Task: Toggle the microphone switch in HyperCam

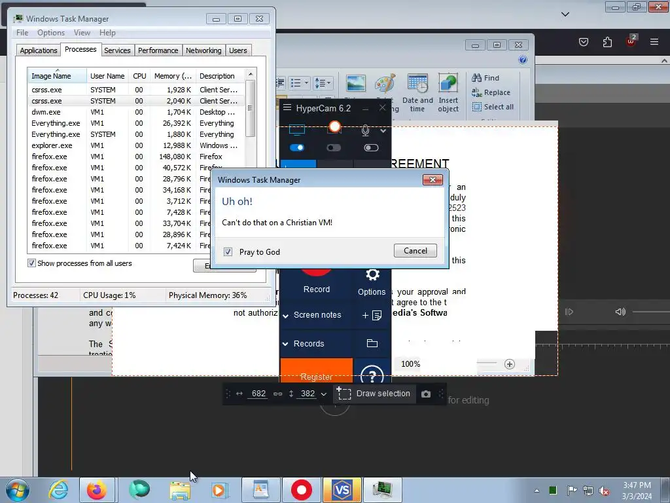Action: pyautogui.click(x=371, y=147)
